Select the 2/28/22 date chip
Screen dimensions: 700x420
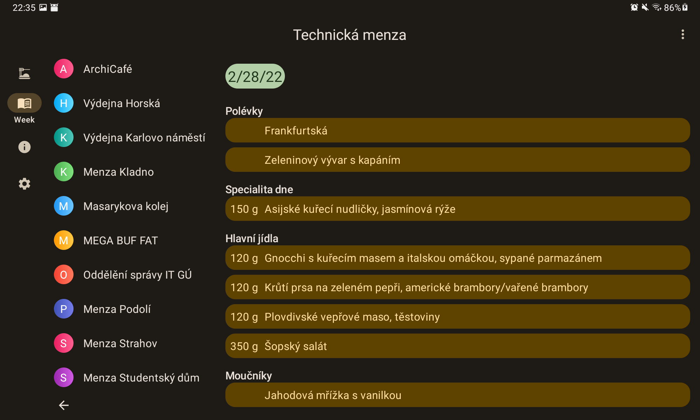pyautogui.click(x=255, y=76)
